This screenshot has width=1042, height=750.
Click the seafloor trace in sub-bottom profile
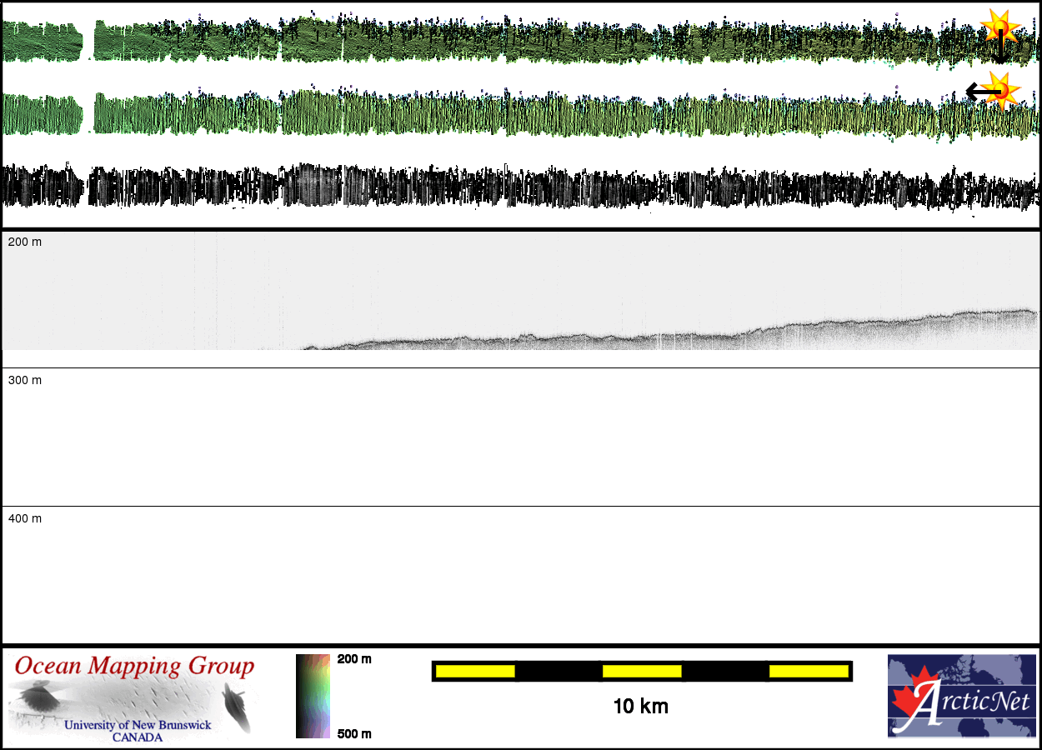point(667,335)
